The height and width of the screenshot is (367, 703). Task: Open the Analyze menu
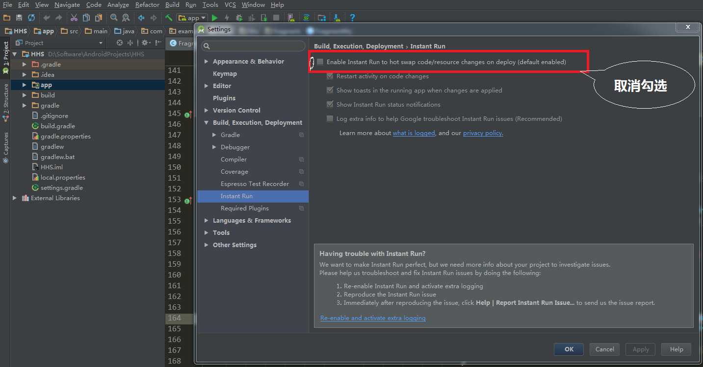click(118, 4)
